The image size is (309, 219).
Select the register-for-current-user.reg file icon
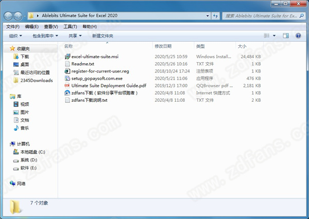[67, 71]
